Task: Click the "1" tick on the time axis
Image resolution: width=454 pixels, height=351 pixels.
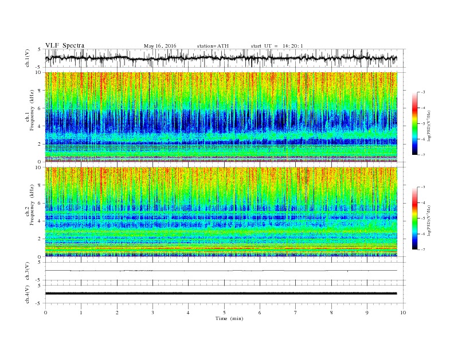Action: point(81,313)
